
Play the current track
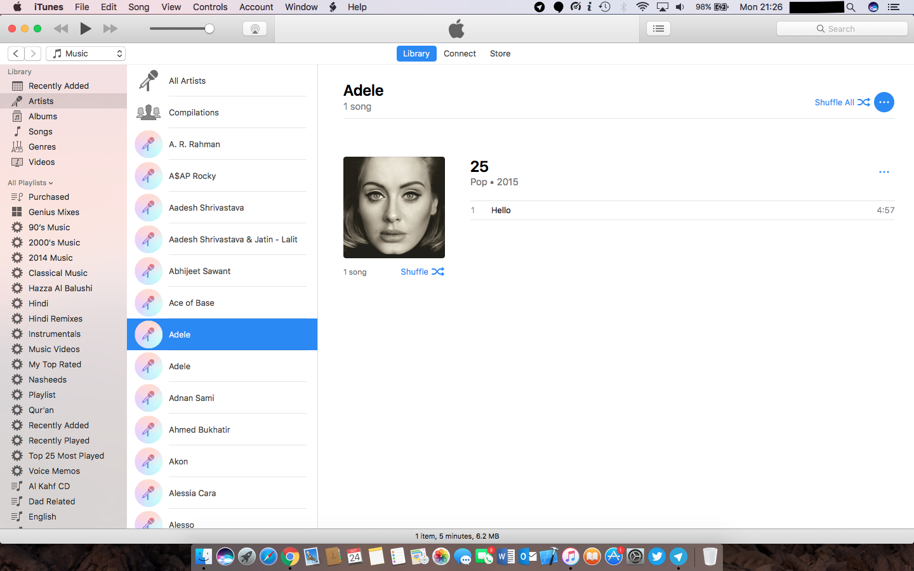click(x=86, y=29)
